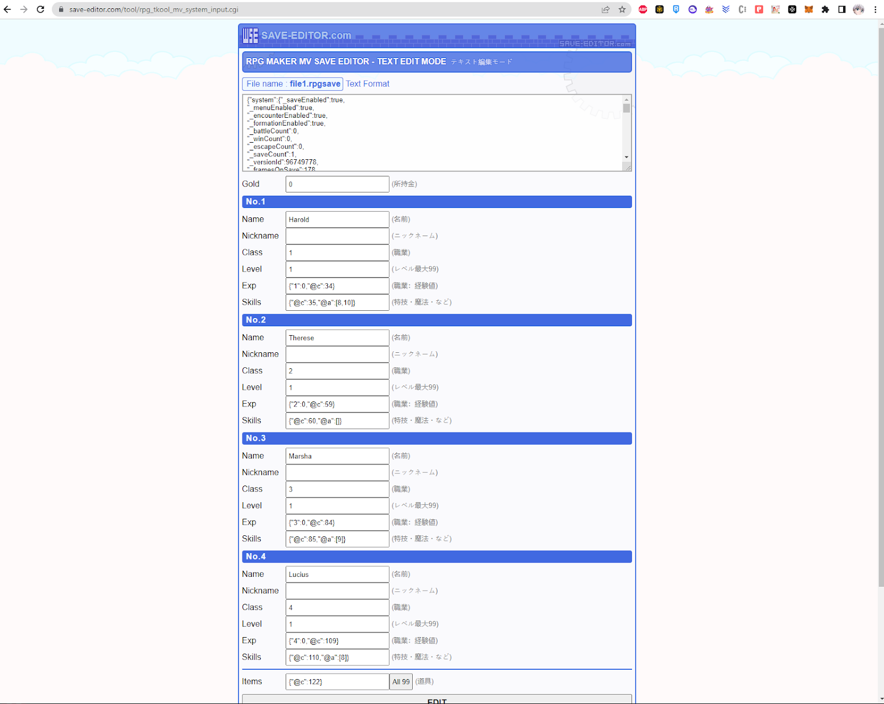Click No.1 Level input field
Screen dimensions: 884x704
click(x=337, y=269)
